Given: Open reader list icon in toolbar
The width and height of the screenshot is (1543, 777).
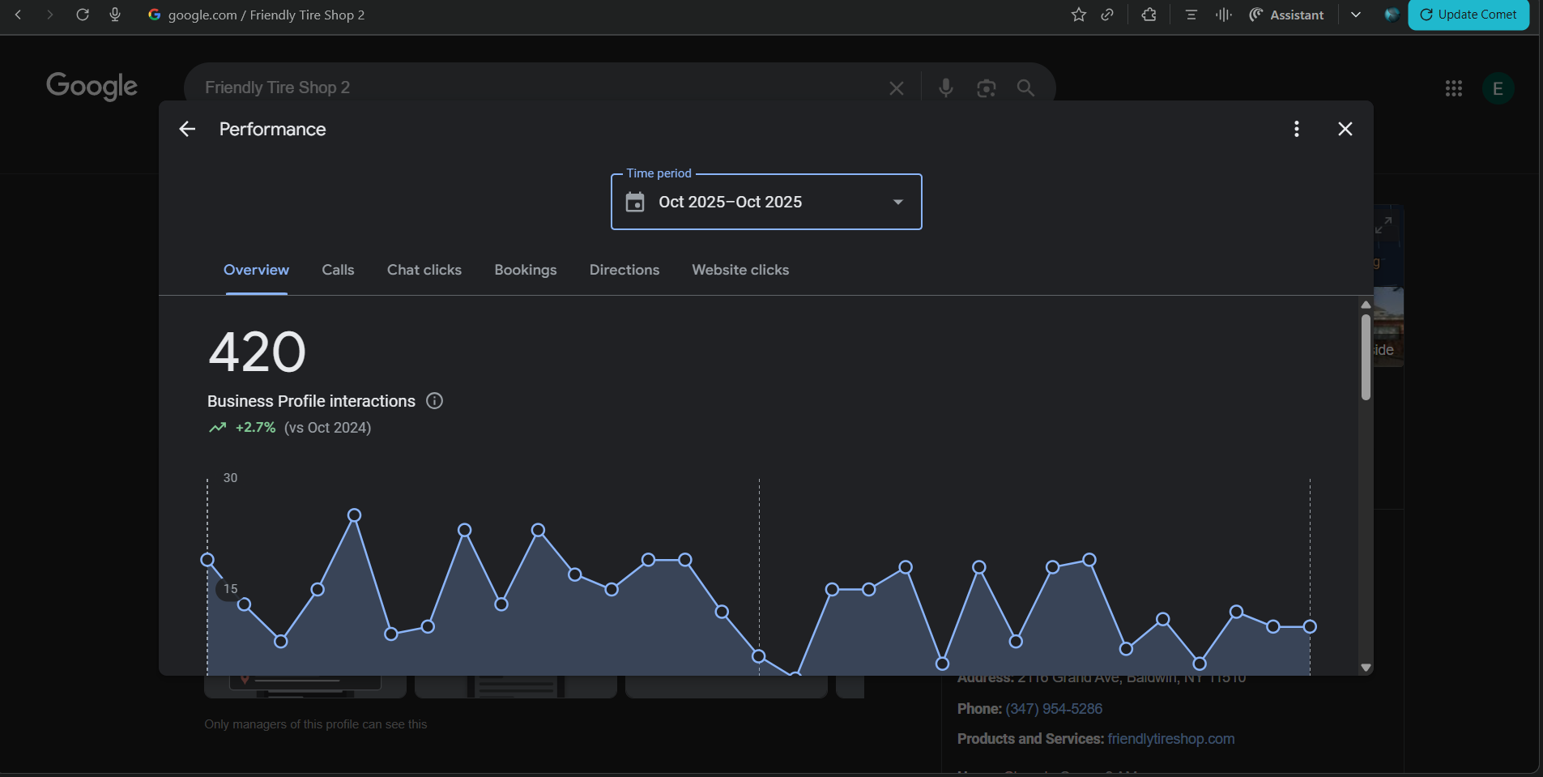Looking at the screenshot, I should point(1191,15).
